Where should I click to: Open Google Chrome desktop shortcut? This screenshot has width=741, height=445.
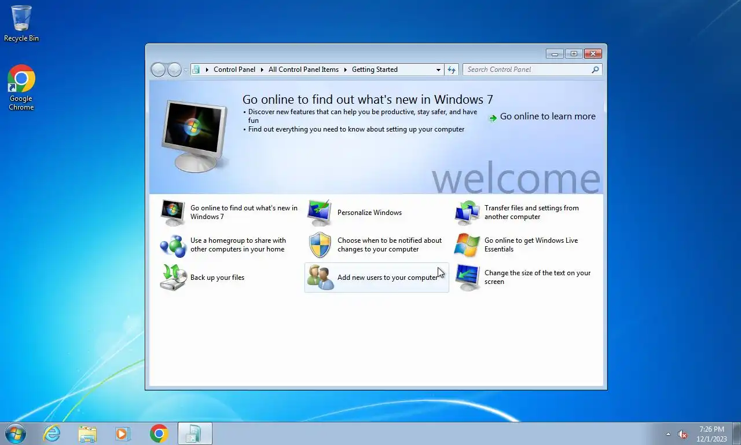21,87
